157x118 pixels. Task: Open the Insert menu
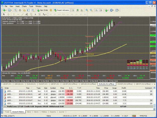point(18,6)
